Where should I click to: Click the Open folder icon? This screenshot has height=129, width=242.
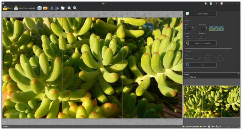pos(5,8)
